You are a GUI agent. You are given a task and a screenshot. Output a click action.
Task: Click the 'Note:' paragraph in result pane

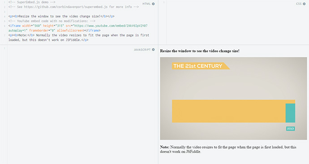pos(228,149)
